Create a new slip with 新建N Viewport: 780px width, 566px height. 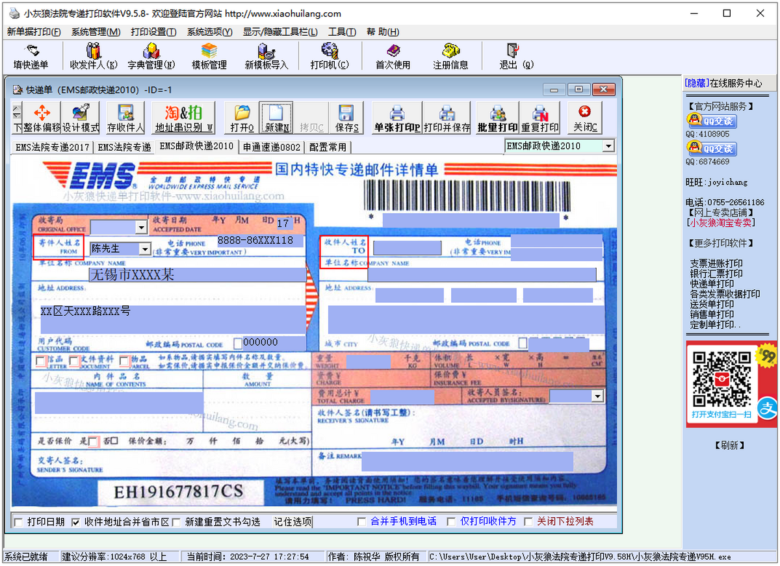pos(276,118)
